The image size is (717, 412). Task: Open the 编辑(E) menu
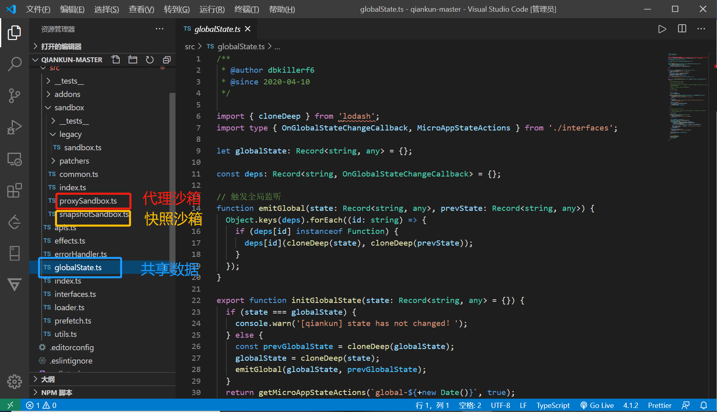(x=72, y=9)
